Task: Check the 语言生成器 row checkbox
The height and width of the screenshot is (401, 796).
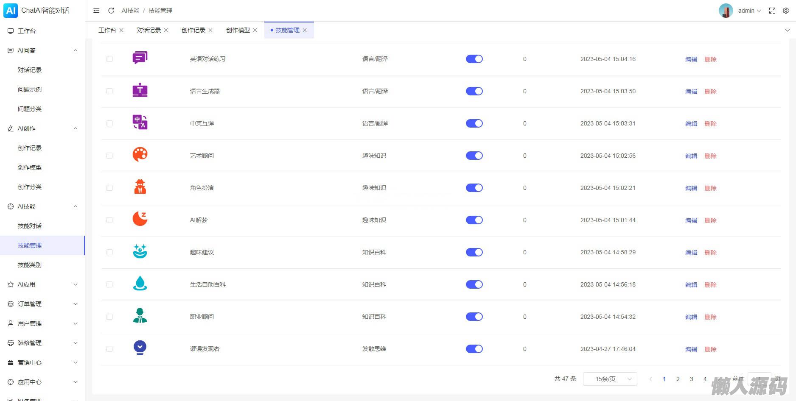Action: coord(109,91)
